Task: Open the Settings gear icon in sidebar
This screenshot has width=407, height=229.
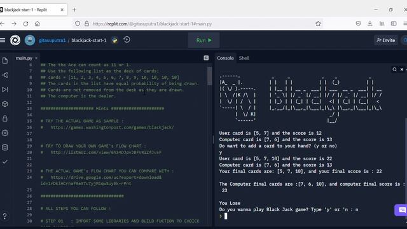Action: [5, 133]
